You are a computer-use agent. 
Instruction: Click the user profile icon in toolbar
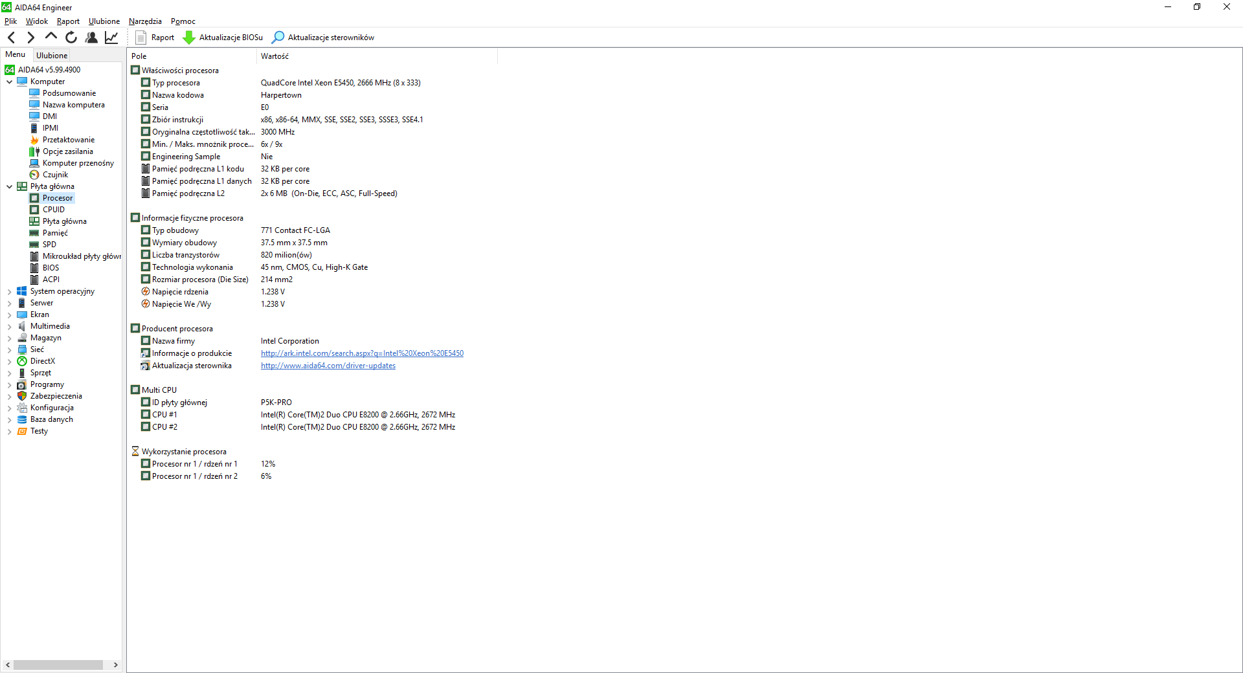(x=91, y=38)
